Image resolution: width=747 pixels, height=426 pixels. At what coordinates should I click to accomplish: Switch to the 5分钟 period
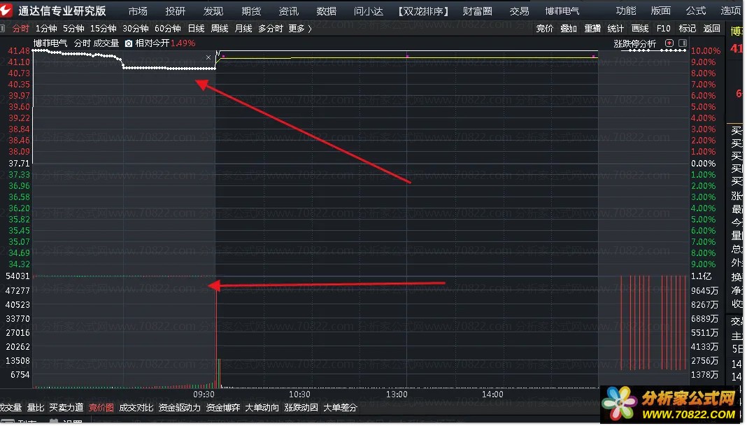[74, 29]
